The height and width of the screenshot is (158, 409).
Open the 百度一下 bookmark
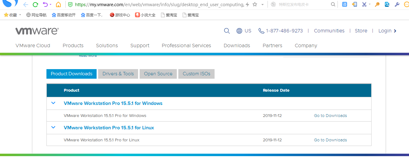click(92, 15)
